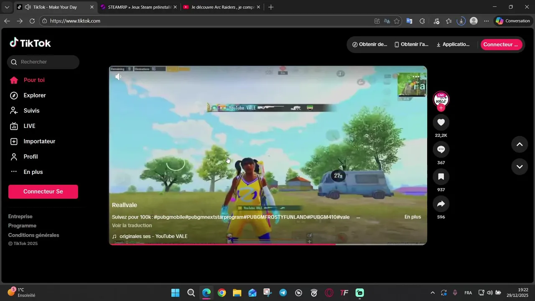Screen dimensions: 535x301
Task: Open the favorites list icon
Action: tap(449, 21)
